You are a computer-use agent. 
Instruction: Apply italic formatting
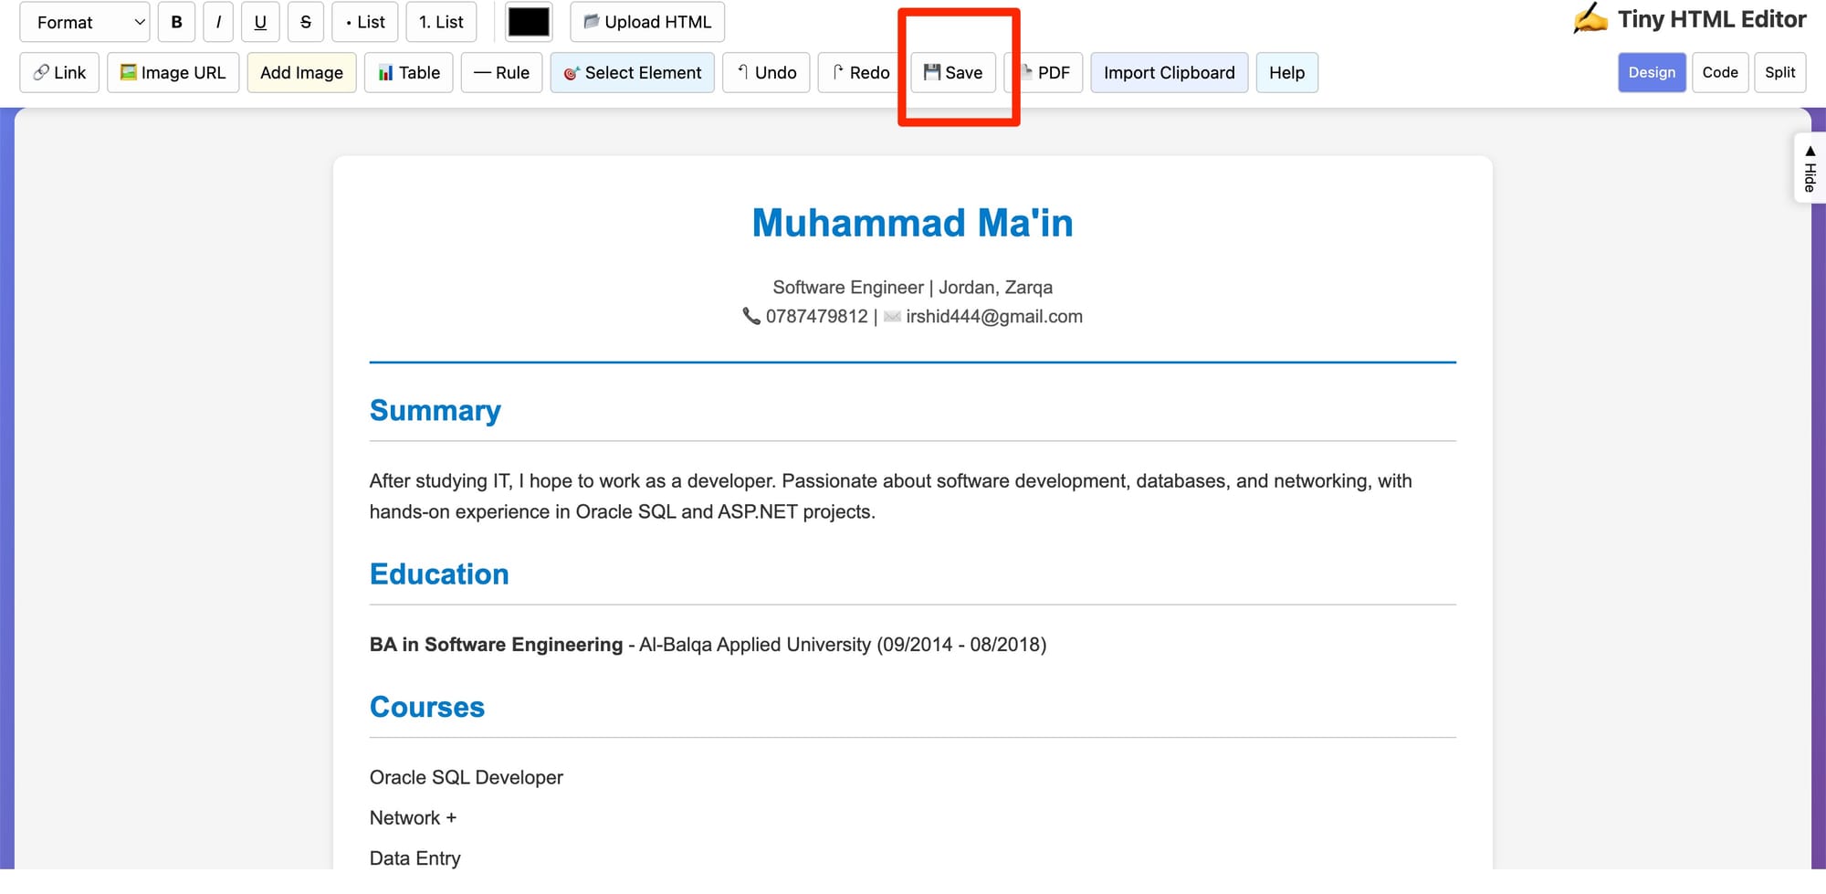218,22
